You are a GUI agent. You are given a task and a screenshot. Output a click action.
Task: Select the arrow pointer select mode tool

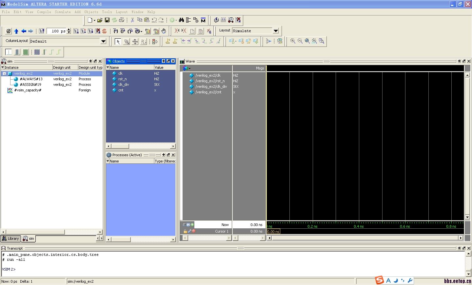tap(118, 41)
